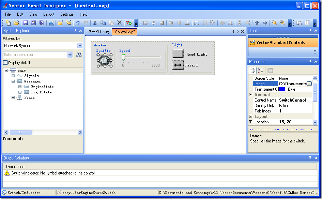The height and width of the screenshot is (199, 322).
Task: Click the binoculars search icon
Action: click(x=79, y=55)
